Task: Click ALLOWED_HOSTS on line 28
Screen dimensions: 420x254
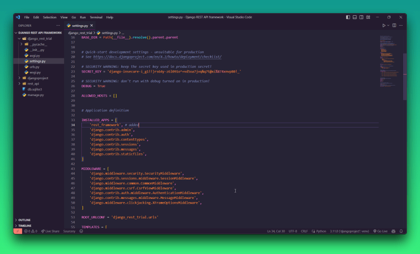Action: 94,96
